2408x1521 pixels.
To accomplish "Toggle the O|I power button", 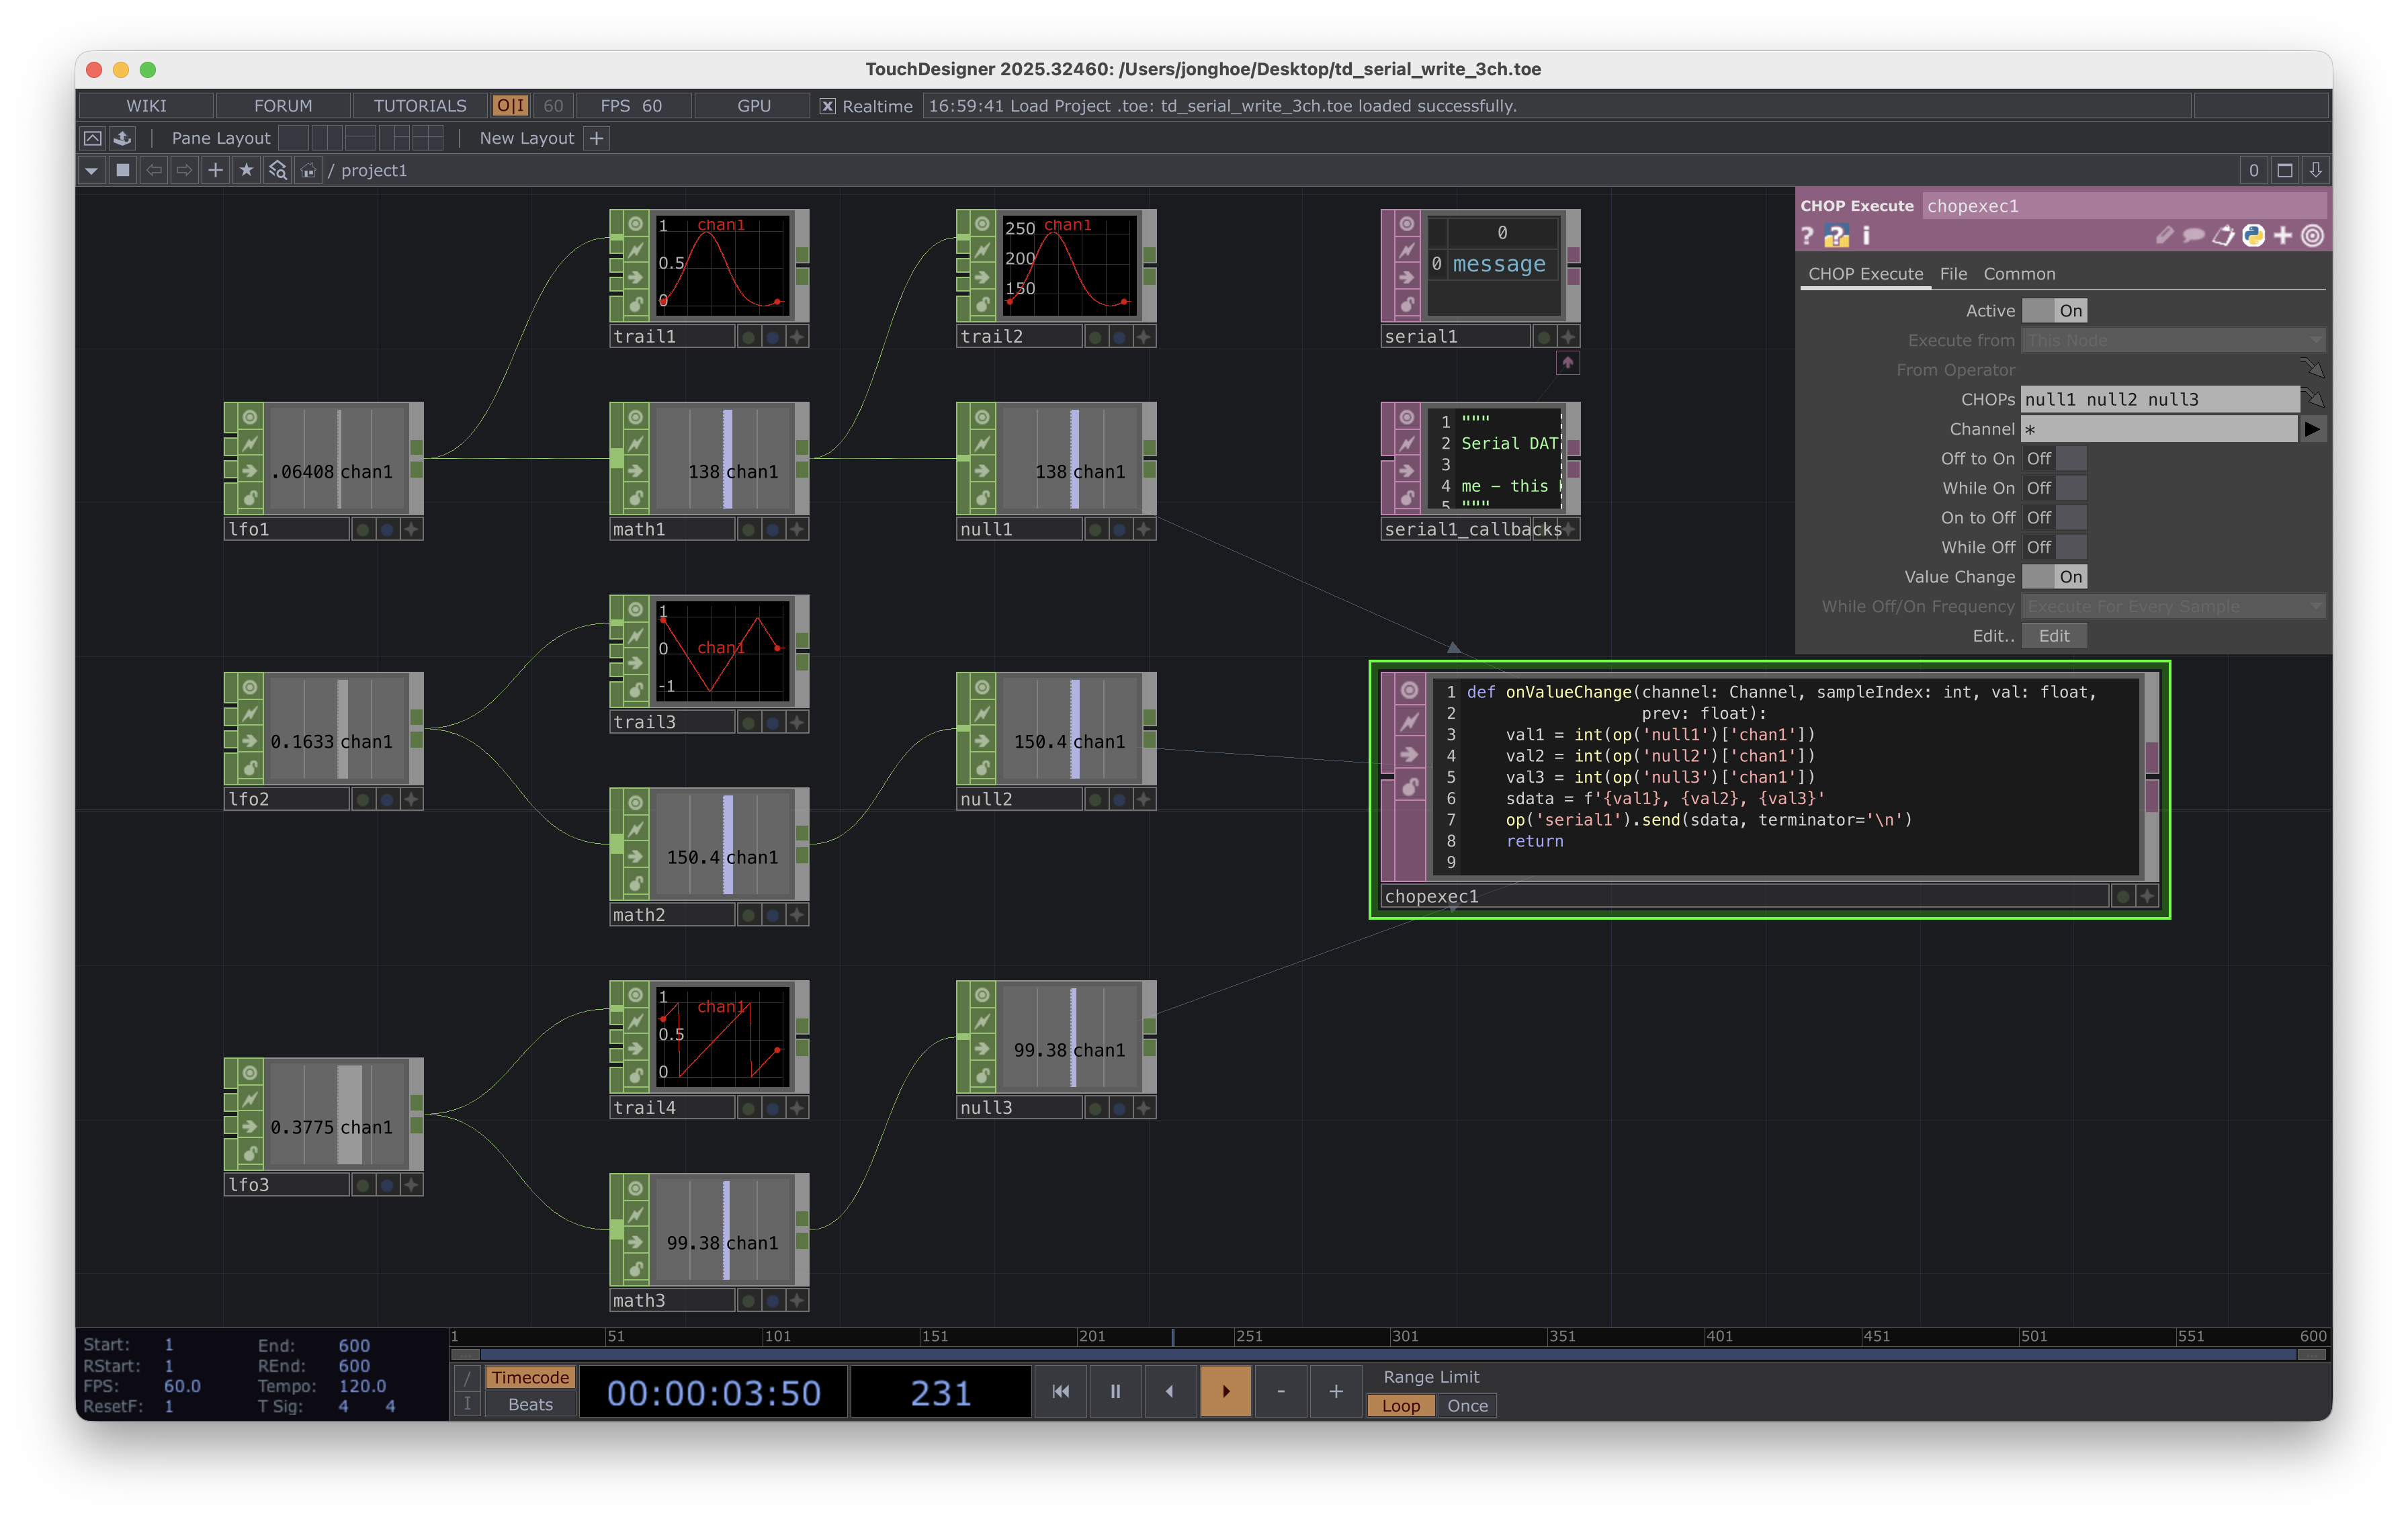I will click(510, 106).
